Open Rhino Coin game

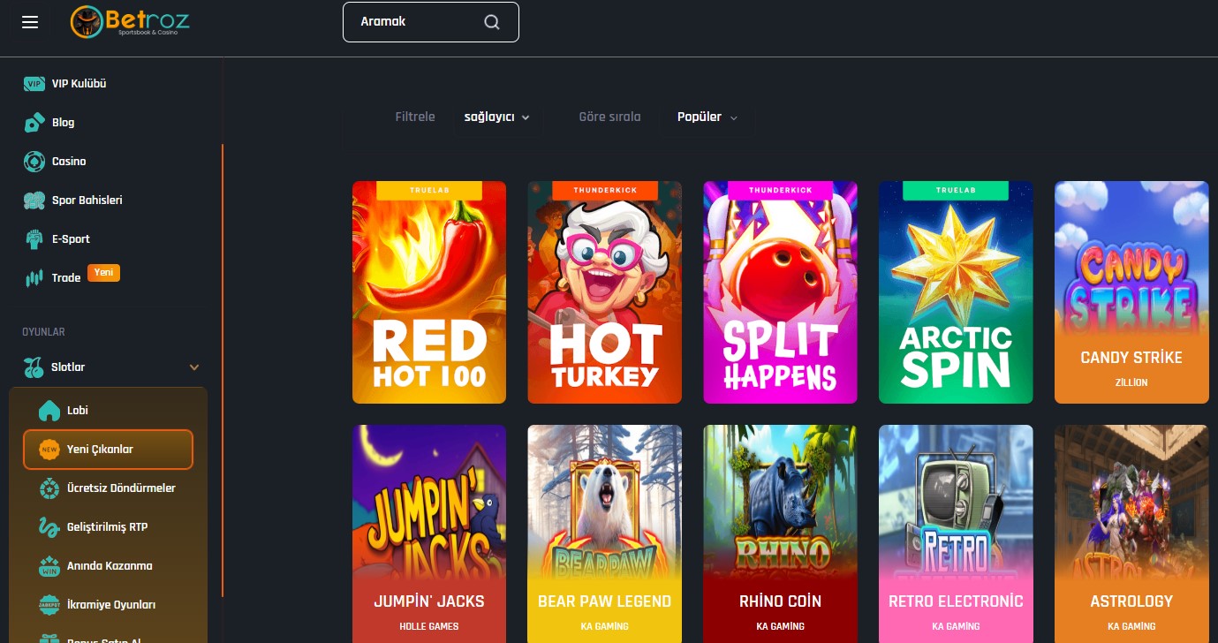[781, 533]
